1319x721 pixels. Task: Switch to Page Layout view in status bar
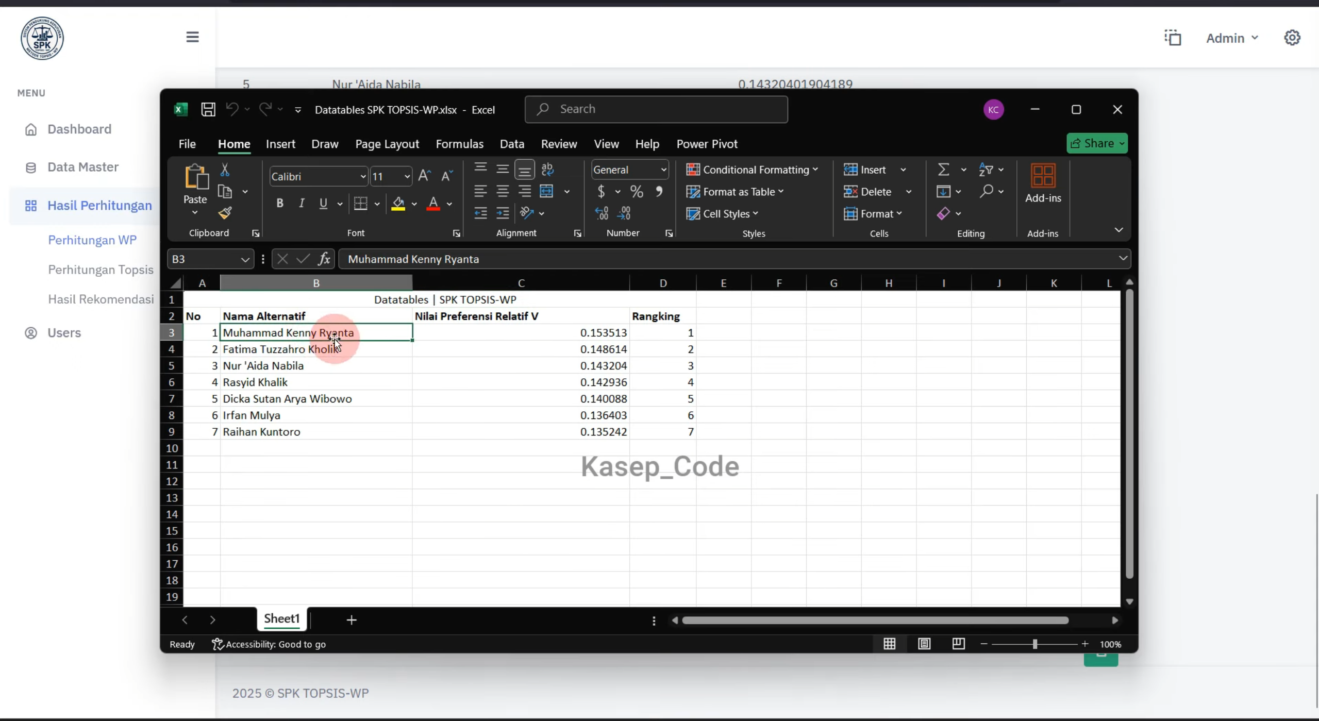point(924,644)
